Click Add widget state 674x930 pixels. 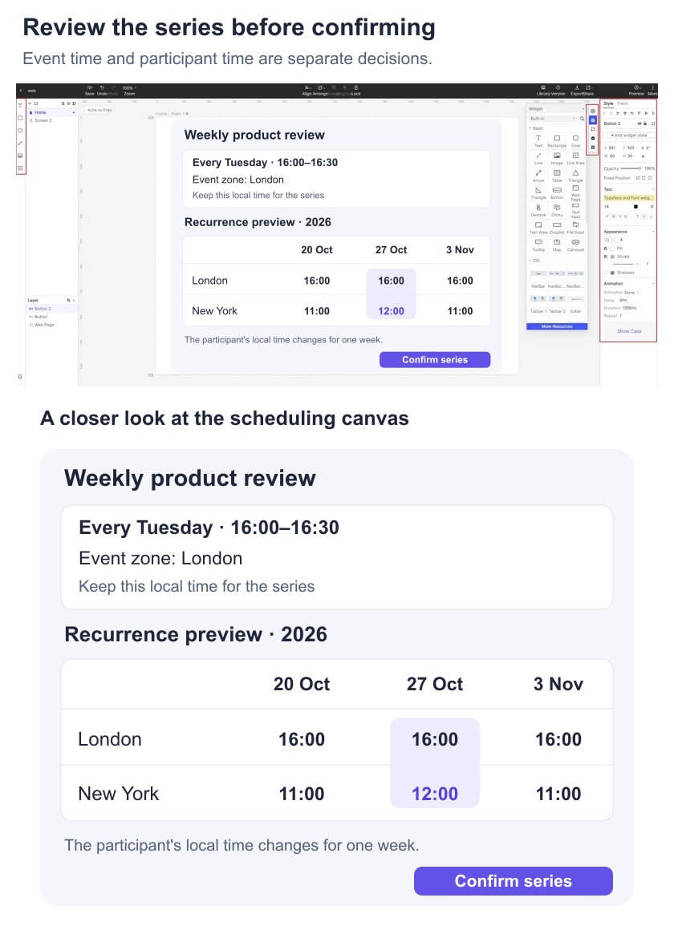click(629, 135)
